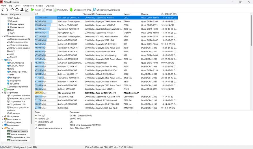
Task: Open the Отчёт menu in menu bar
Action: [17, 6]
